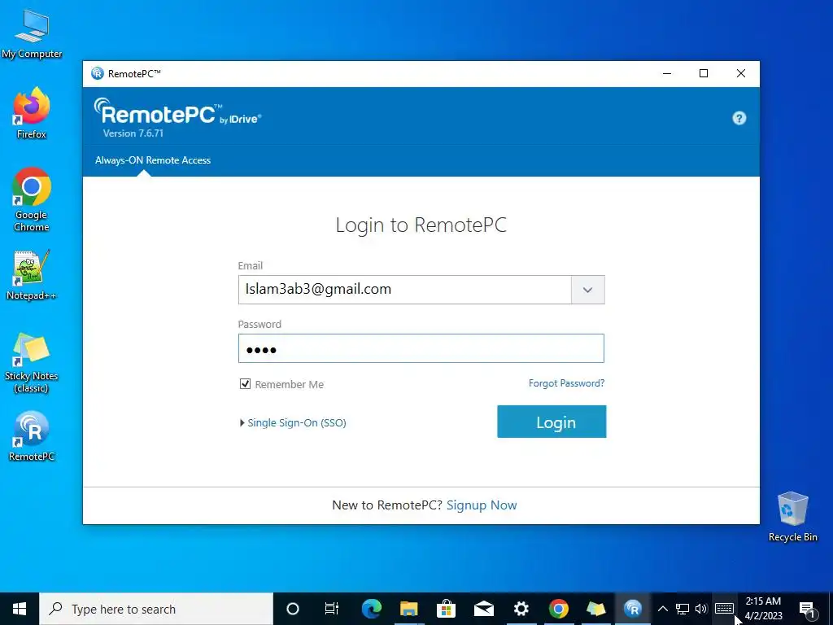Select the Always-ON Remote Access tab
This screenshot has height=625, width=833.
coord(153,160)
